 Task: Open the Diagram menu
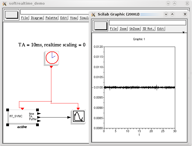point(37,18)
